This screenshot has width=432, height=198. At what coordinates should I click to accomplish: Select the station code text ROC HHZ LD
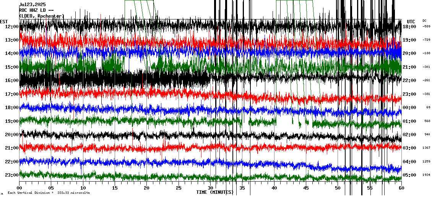[x=32, y=10]
